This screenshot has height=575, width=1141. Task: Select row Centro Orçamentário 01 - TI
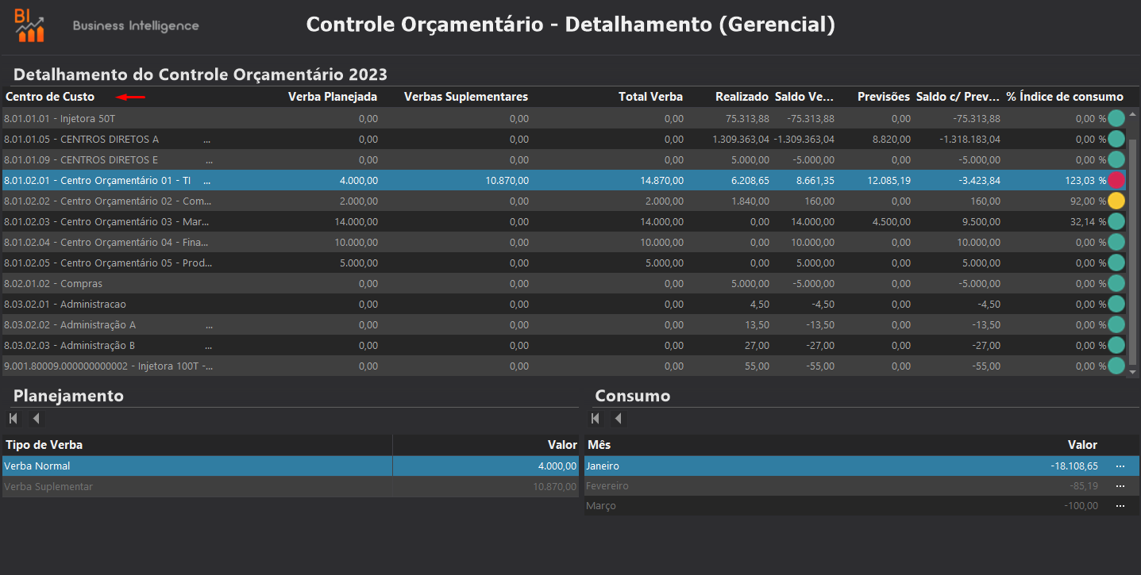coord(564,180)
